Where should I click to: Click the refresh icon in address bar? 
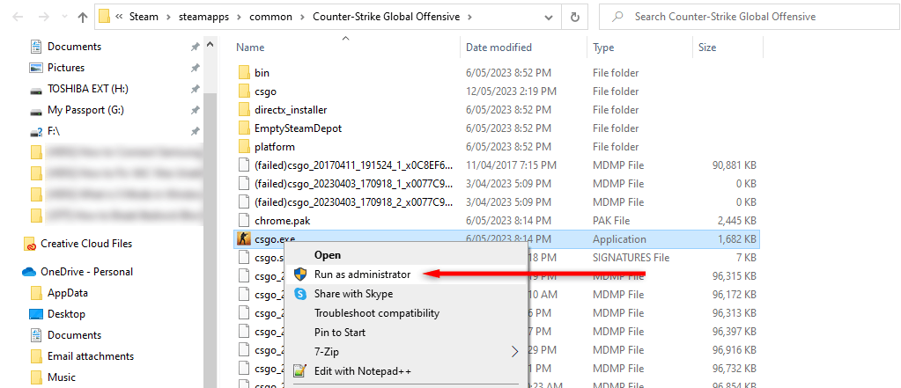(574, 17)
